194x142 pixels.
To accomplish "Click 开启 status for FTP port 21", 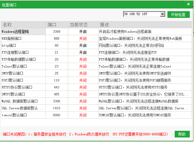I will pos(83,52).
